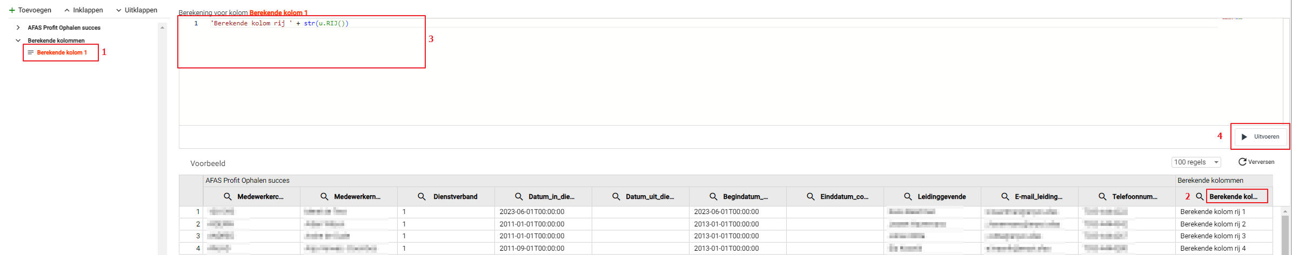
Task: Click Inklappen to collapse all items
Action: pos(83,10)
